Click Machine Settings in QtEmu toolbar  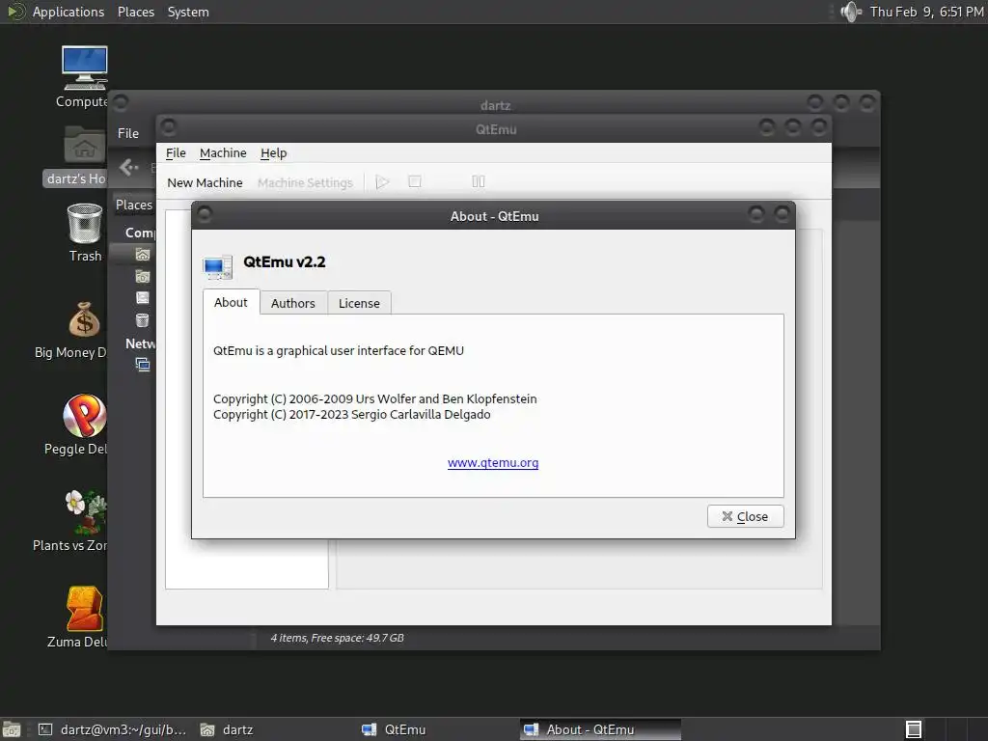click(305, 182)
